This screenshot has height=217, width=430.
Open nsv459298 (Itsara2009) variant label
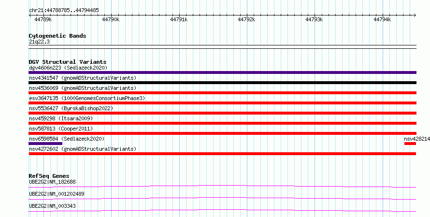(x=61, y=118)
